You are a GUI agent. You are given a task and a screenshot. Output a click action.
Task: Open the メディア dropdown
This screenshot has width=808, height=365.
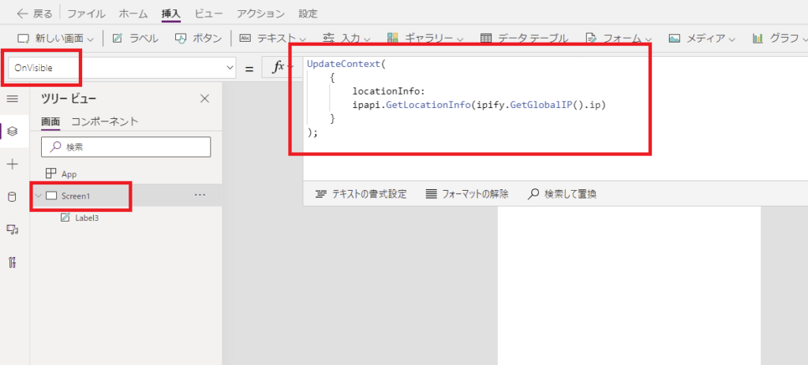pos(701,38)
